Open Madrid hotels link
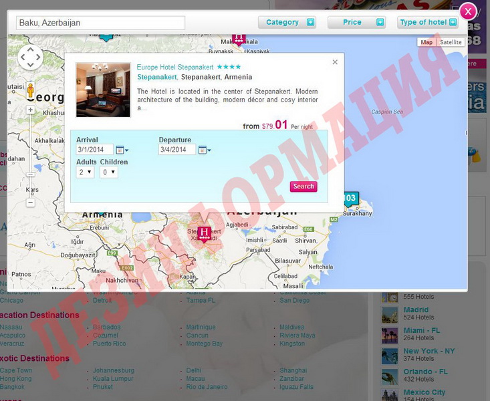Screen dimensions: 490x401 (x=416, y=309)
